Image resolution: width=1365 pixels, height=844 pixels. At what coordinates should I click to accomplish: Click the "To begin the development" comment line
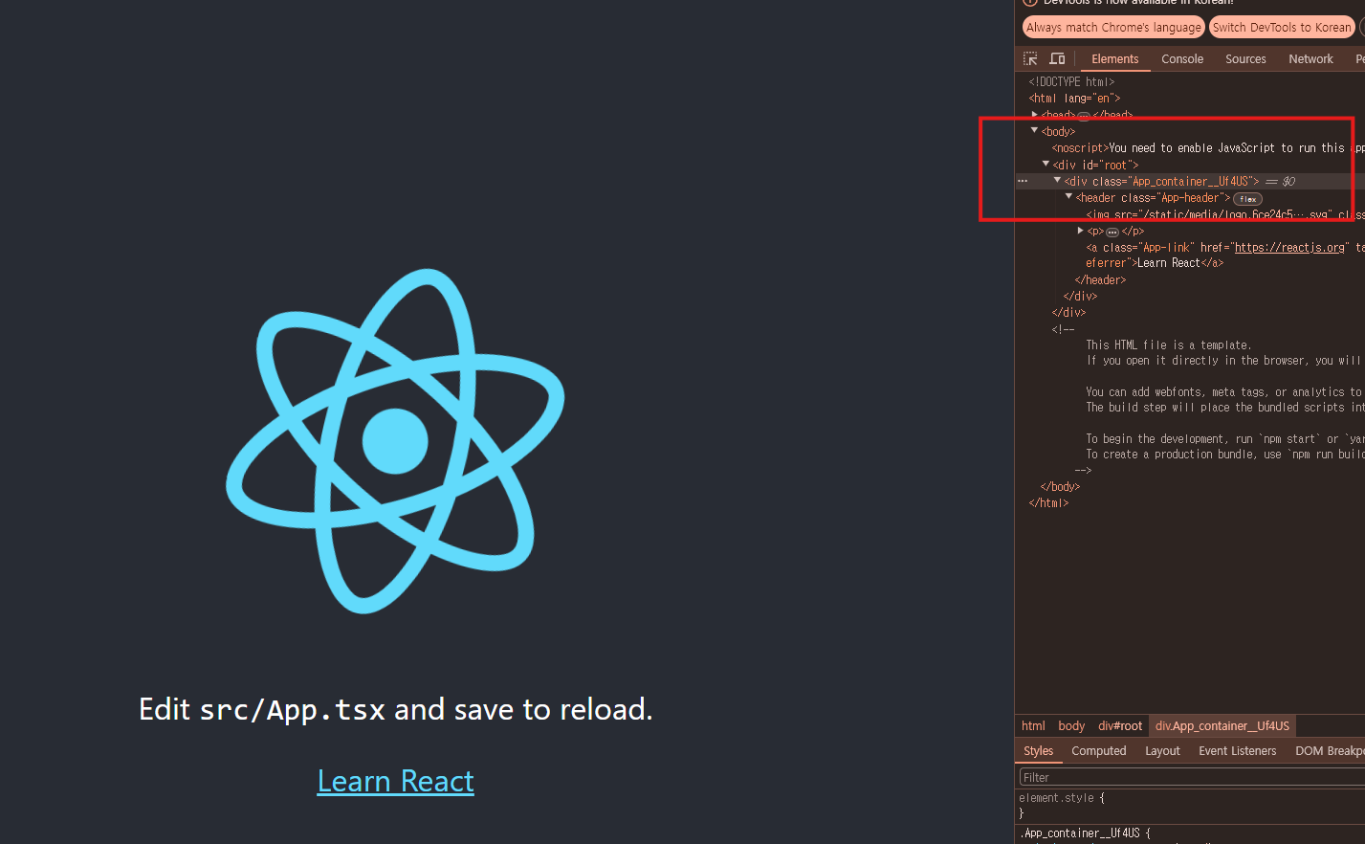pos(1224,439)
